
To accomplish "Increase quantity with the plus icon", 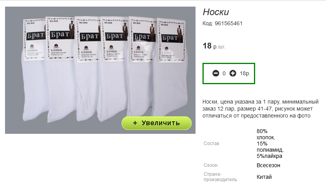I will point(233,73).
